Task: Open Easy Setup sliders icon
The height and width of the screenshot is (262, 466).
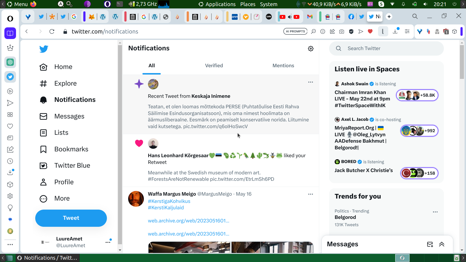Action: pos(407,31)
